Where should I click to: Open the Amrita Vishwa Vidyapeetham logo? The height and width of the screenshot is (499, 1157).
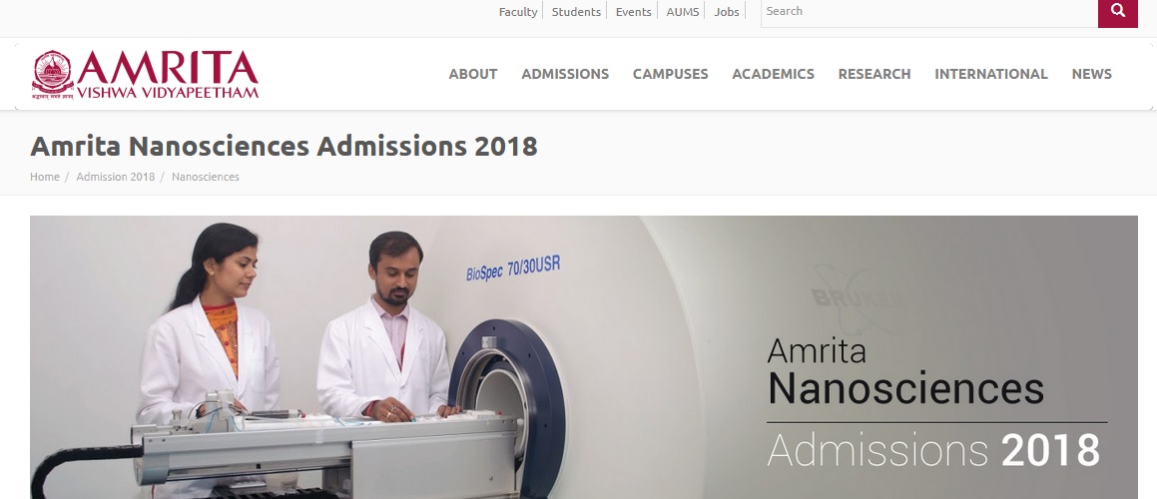click(x=146, y=75)
